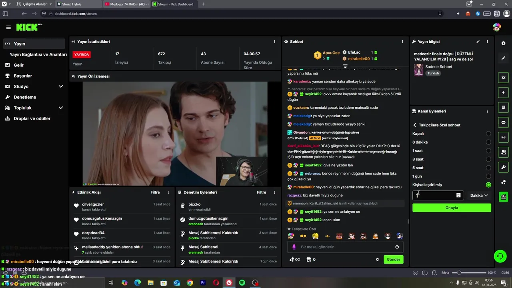
Task: Select the 5 saat radio option
Action: point(488,168)
